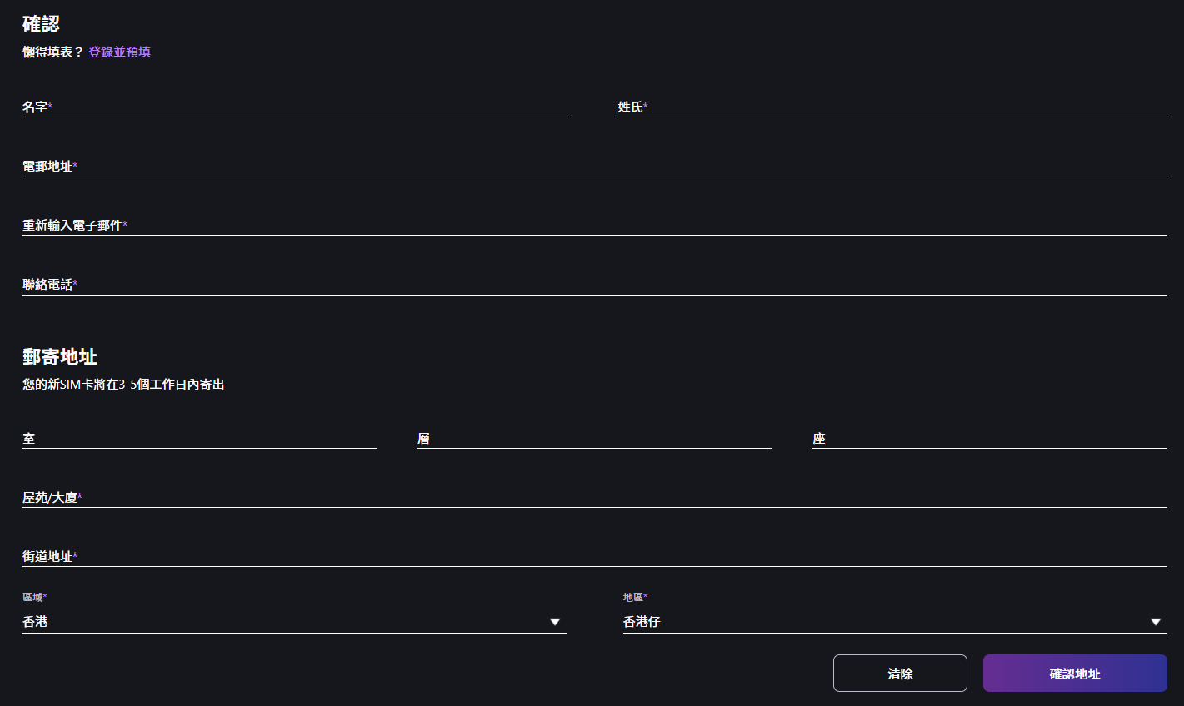
Task: Focus the 屋苑/大廈 building name field
Action: point(594,497)
